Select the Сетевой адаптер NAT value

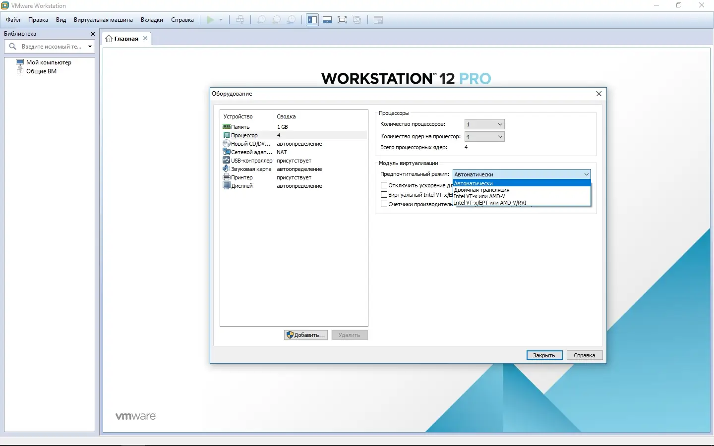[282, 152]
